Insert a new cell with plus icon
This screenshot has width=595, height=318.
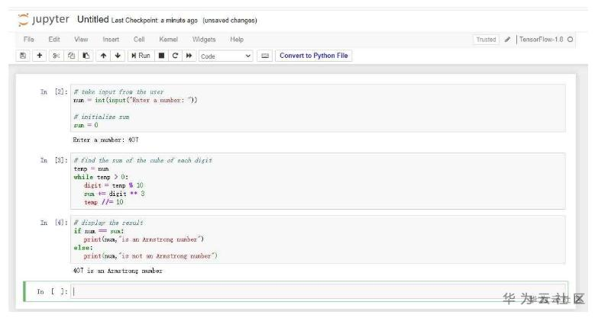pyautogui.click(x=39, y=56)
